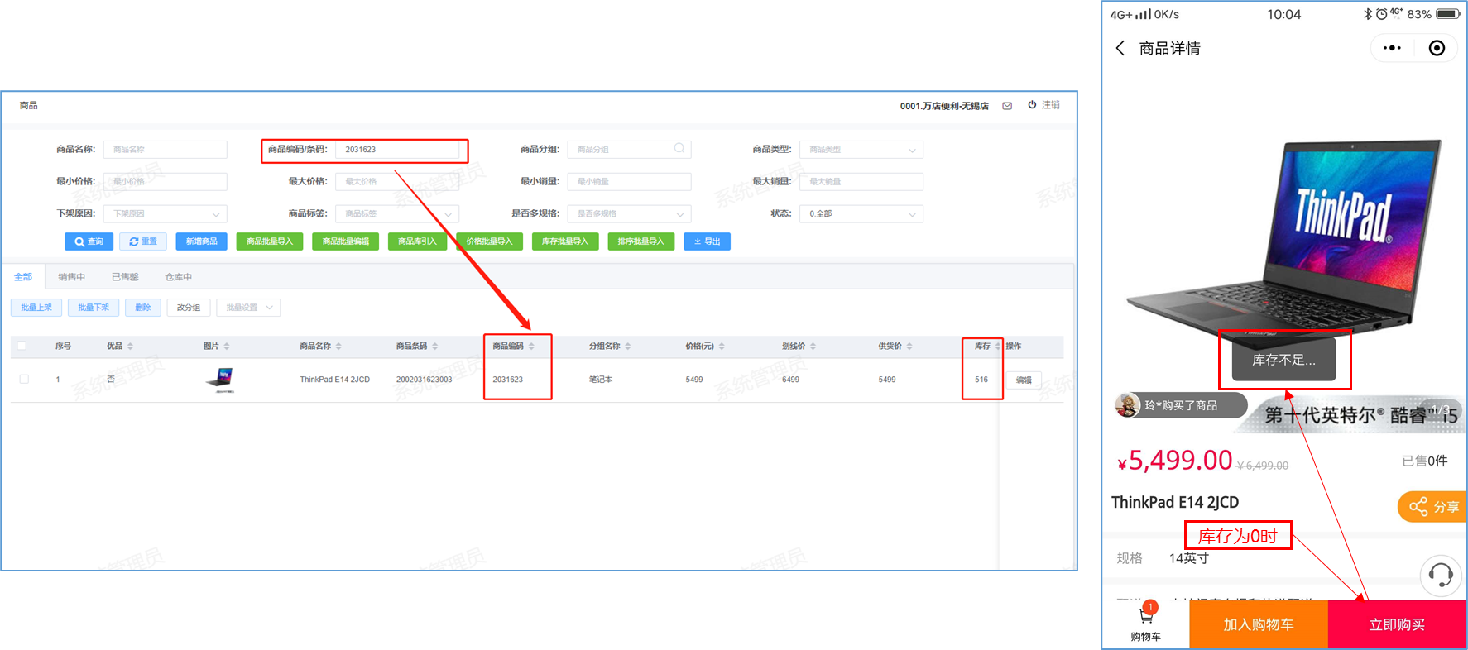1468x650 pixels.
Task: Click 编辑 for the ThinkPad E14 2JCD row
Action: (1024, 380)
